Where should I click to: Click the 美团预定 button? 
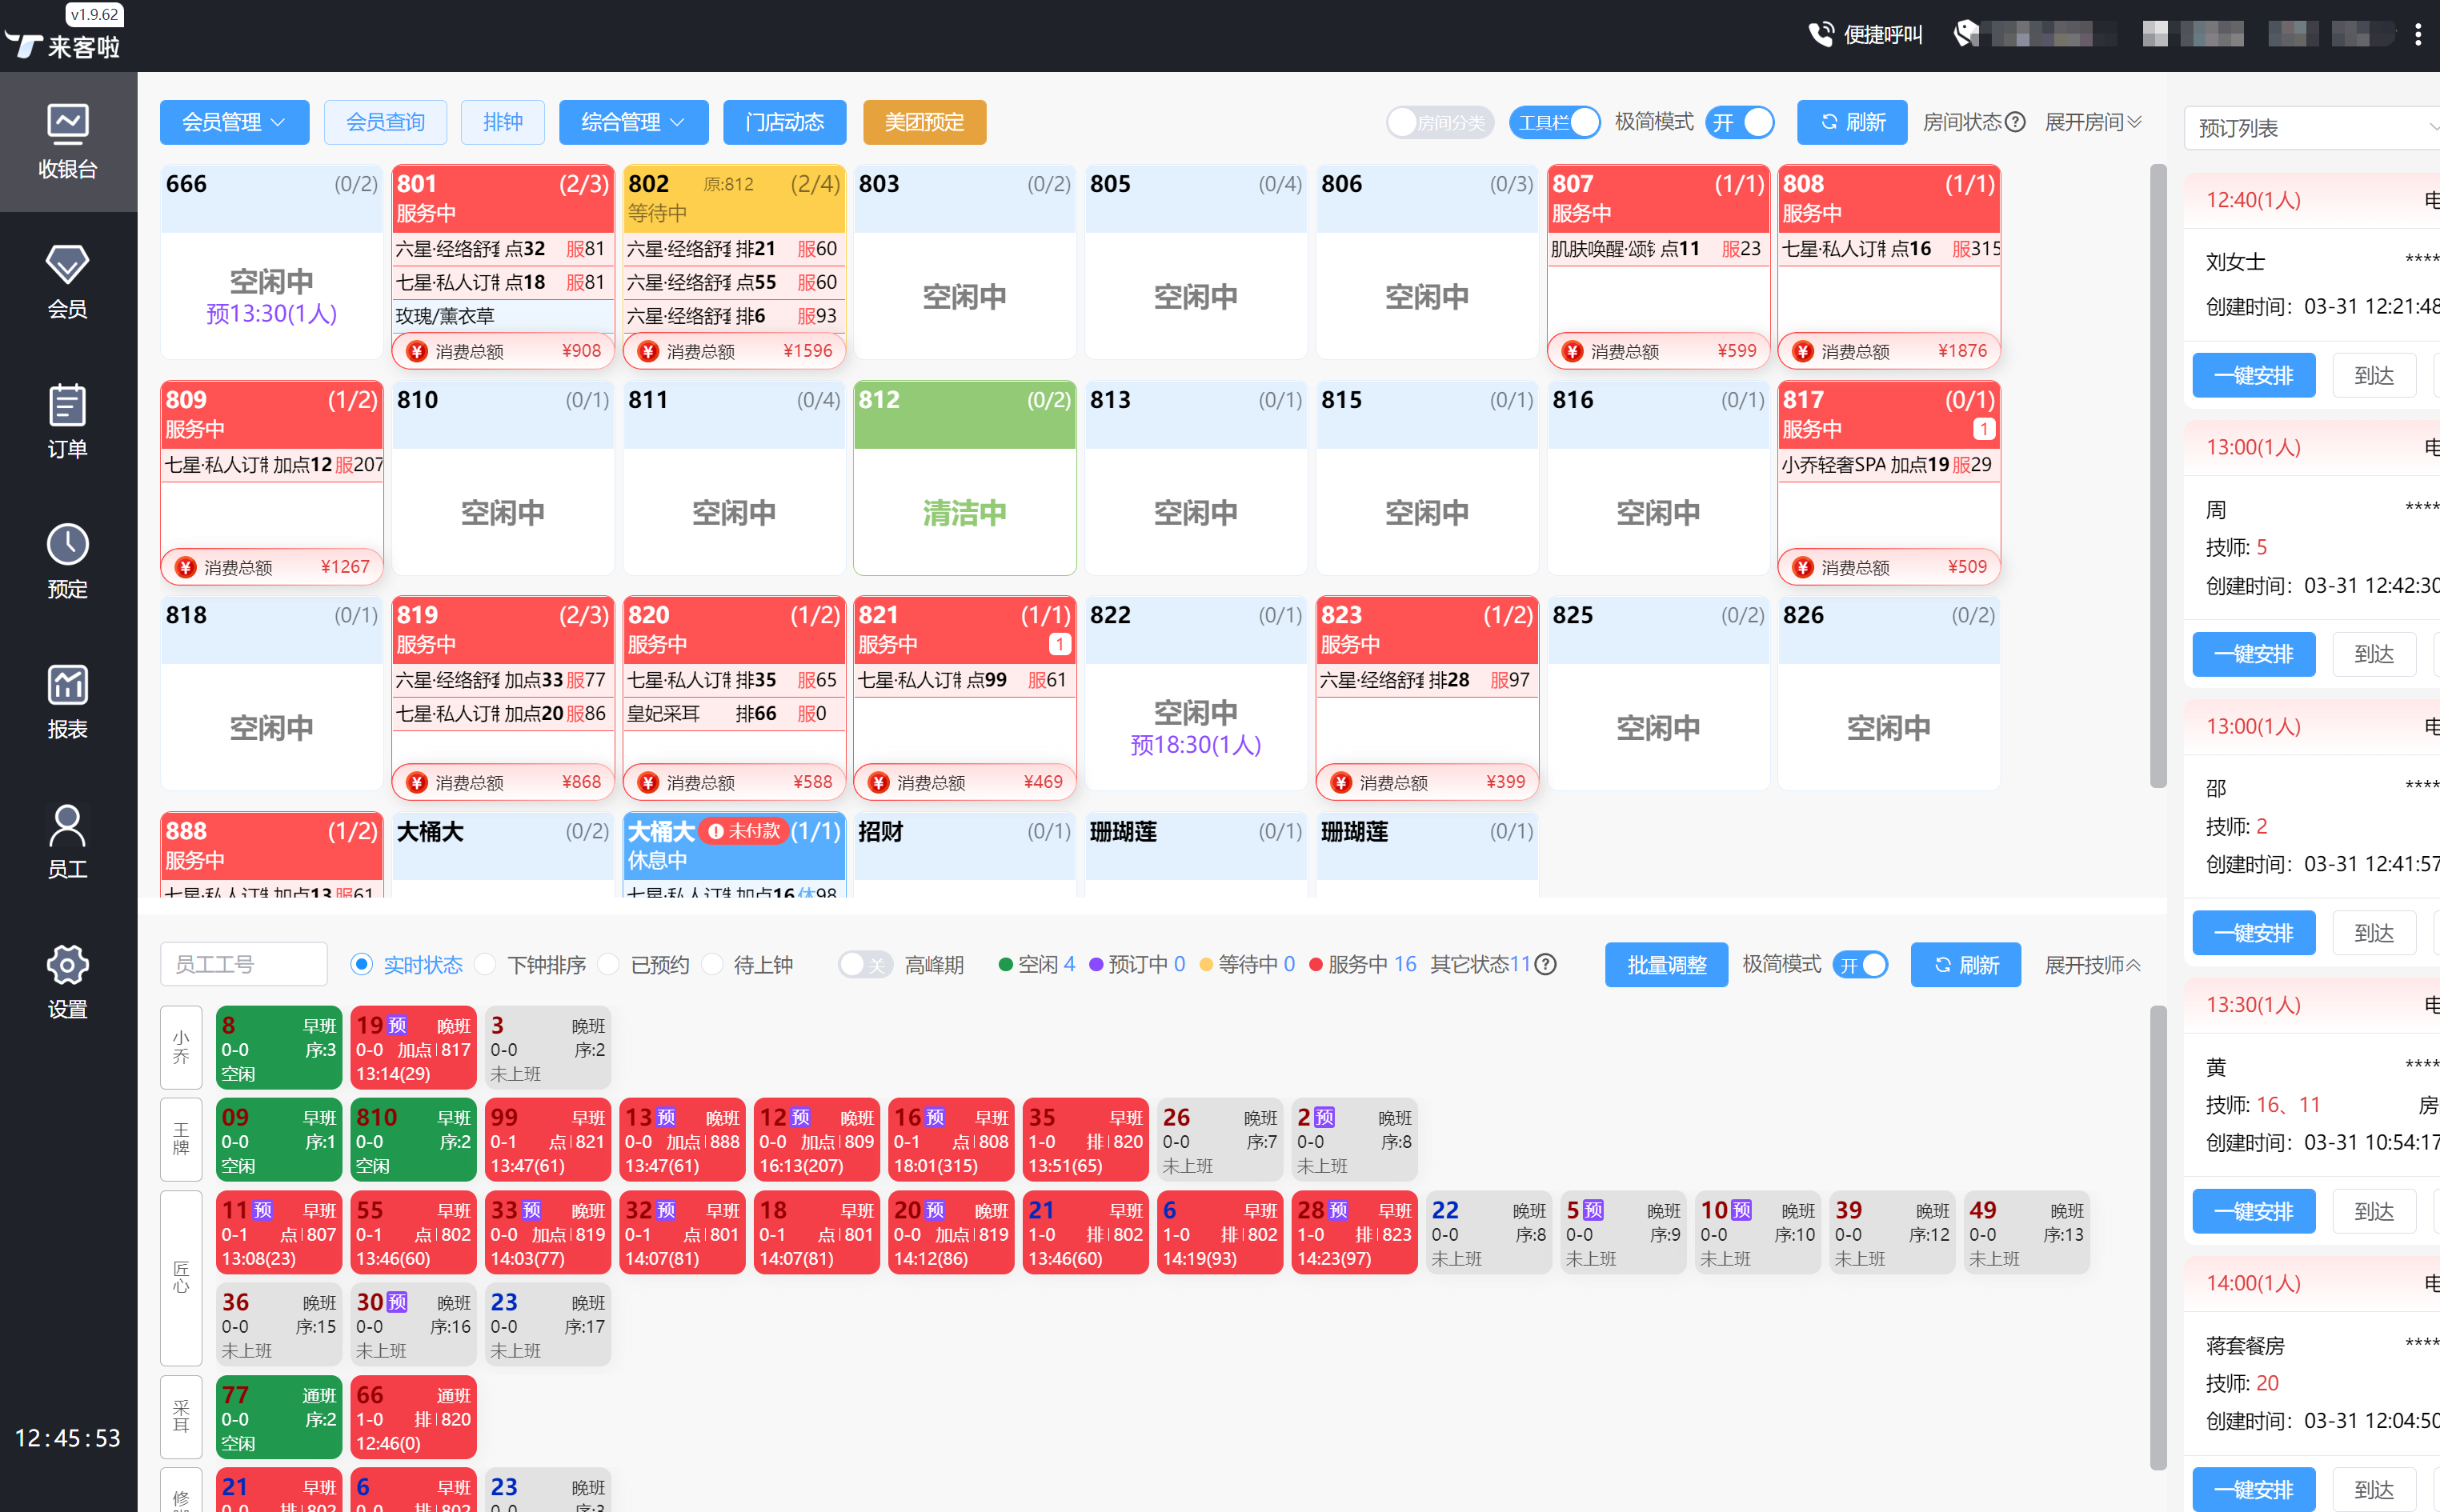tap(924, 122)
